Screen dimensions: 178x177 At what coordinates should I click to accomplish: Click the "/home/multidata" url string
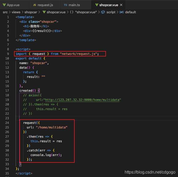point(52,127)
